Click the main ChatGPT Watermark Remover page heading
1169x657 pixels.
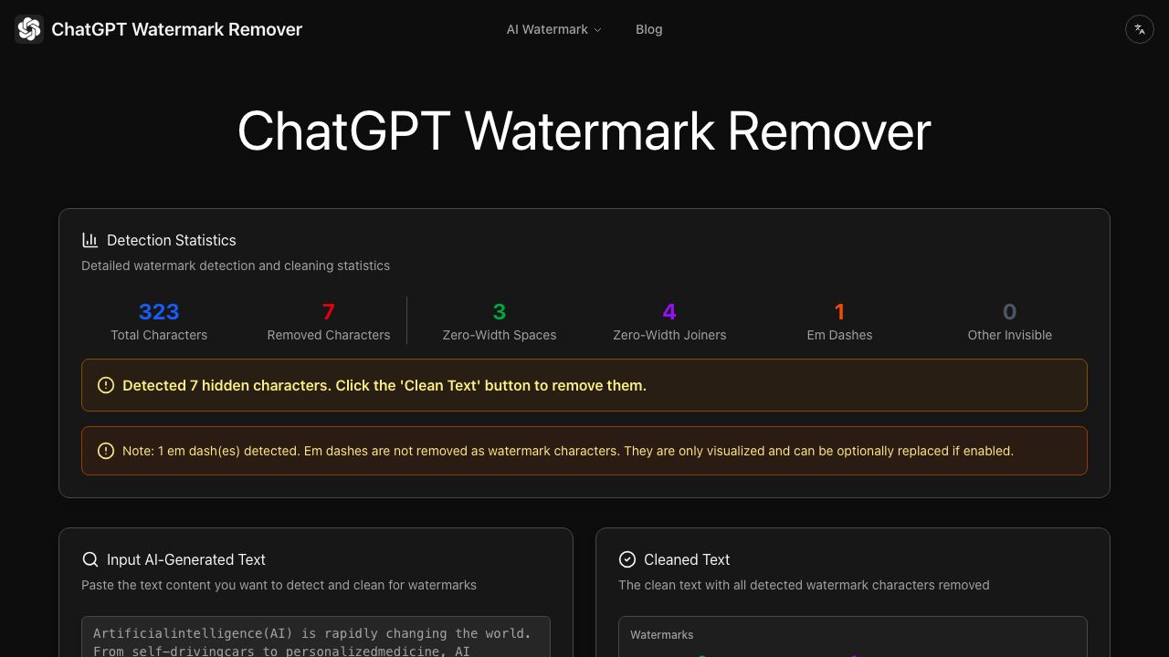coord(584,130)
